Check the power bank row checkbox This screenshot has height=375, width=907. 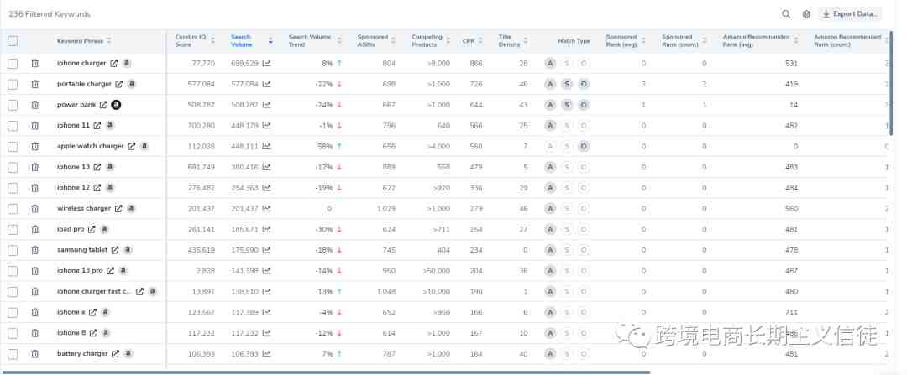[x=13, y=105]
